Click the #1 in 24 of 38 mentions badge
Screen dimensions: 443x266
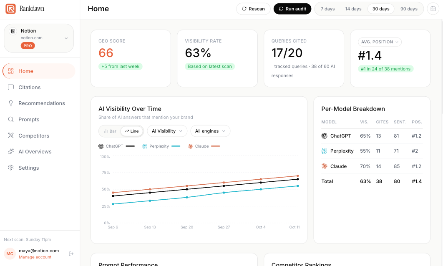tap(386, 69)
